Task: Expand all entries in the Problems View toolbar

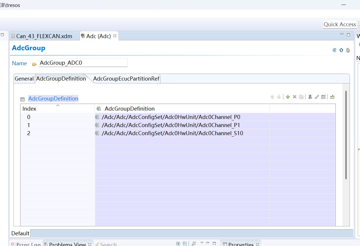Action: click(x=178, y=243)
